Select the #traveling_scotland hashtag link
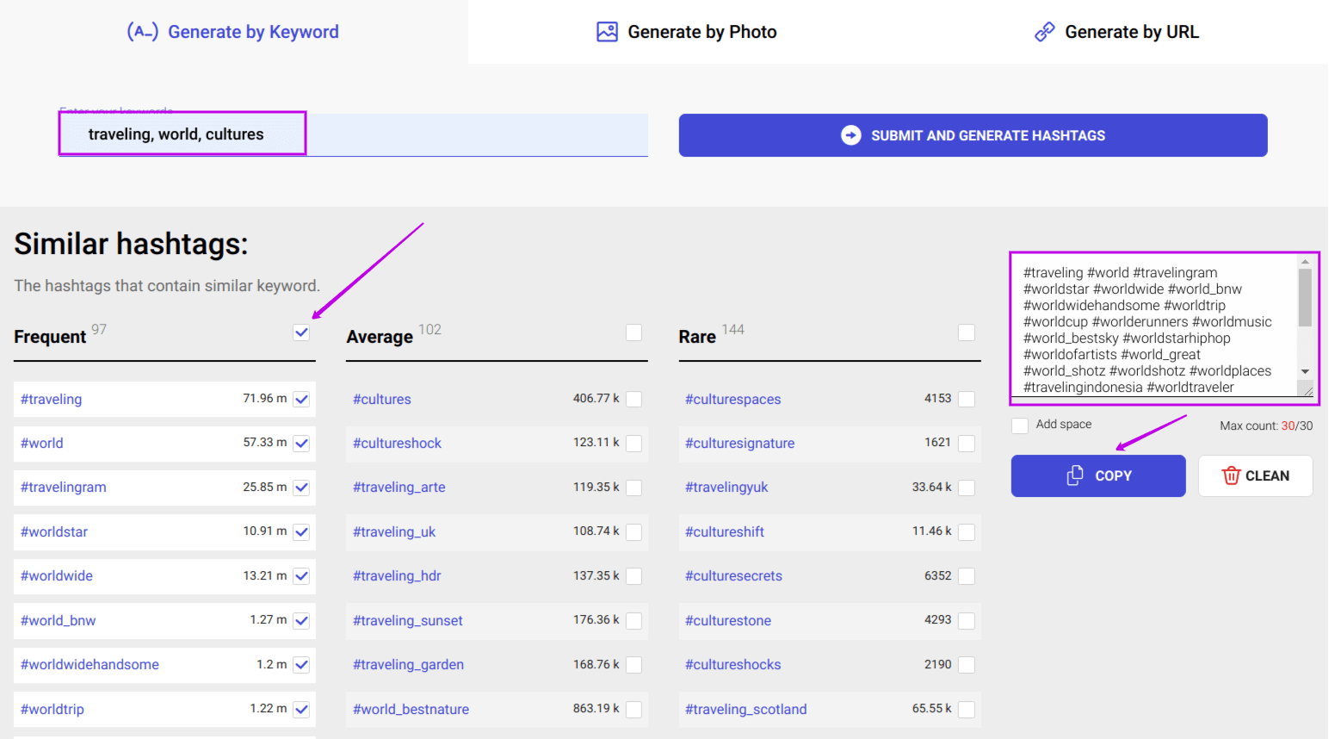The image size is (1329, 739). 745,709
